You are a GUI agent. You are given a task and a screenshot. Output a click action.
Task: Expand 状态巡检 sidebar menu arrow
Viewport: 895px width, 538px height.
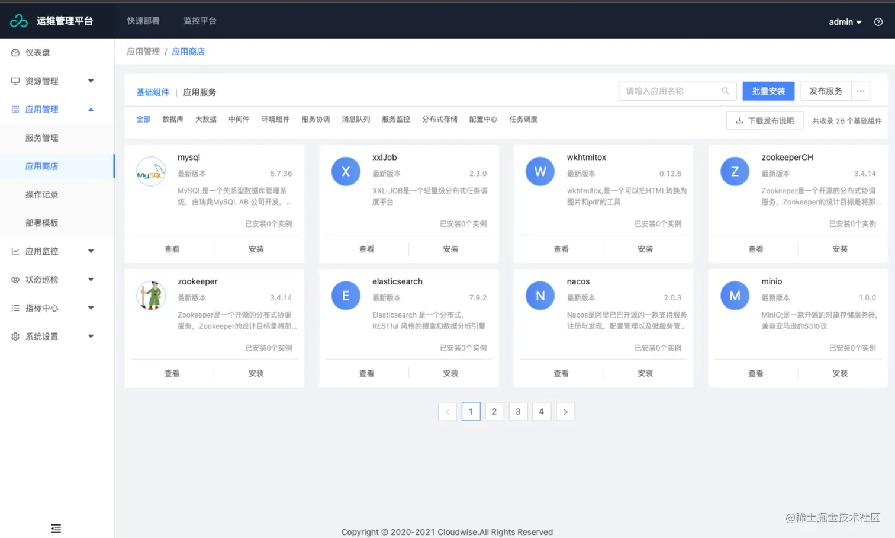(91, 280)
